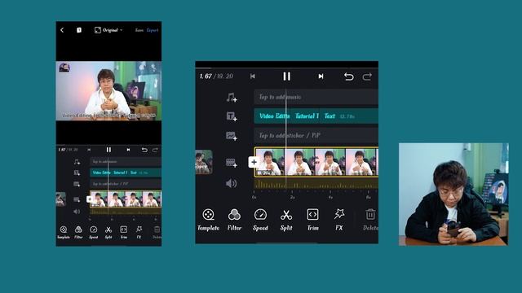The image size is (522, 293).
Task: Pause playback in the phone screen
Action: (108, 150)
